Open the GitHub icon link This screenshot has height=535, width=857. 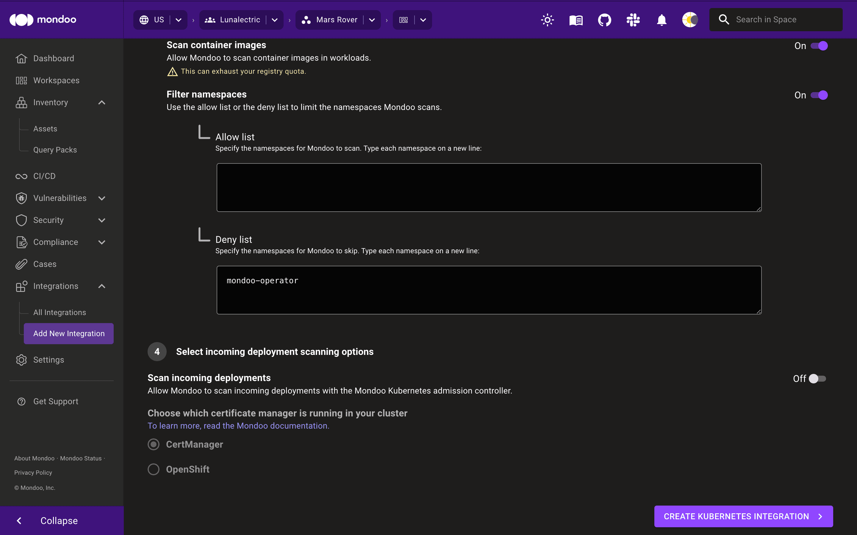(x=604, y=20)
